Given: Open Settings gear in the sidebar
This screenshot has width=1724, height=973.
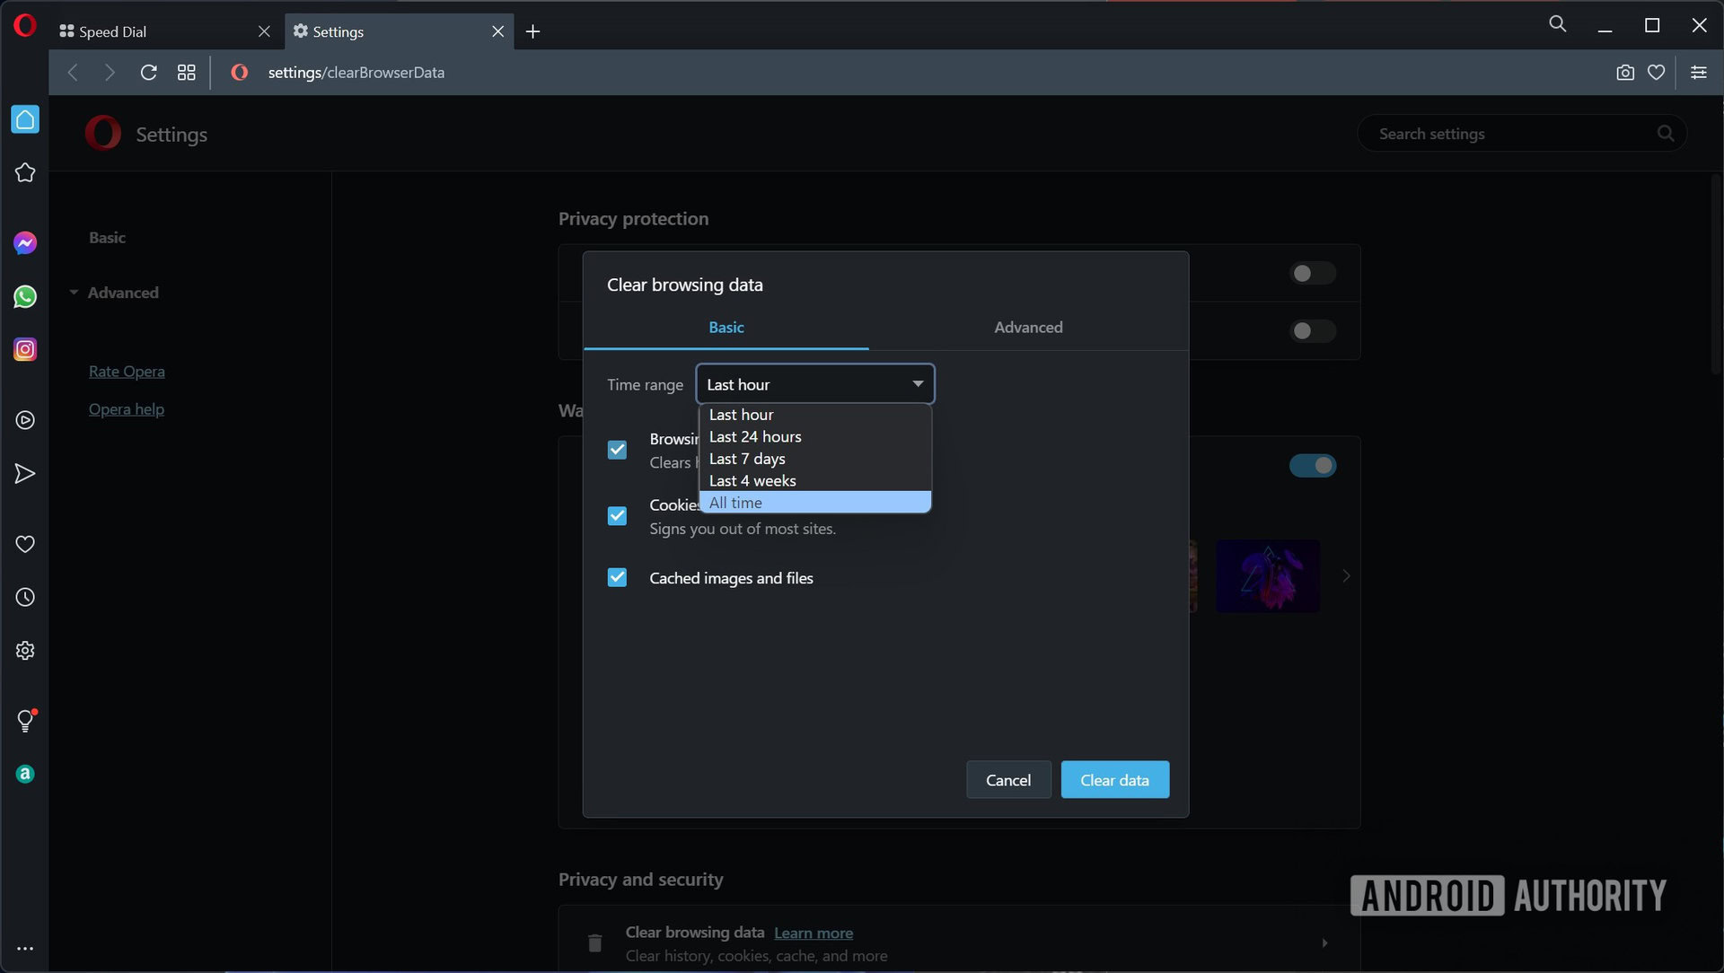Looking at the screenshot, I should (25, 651).
